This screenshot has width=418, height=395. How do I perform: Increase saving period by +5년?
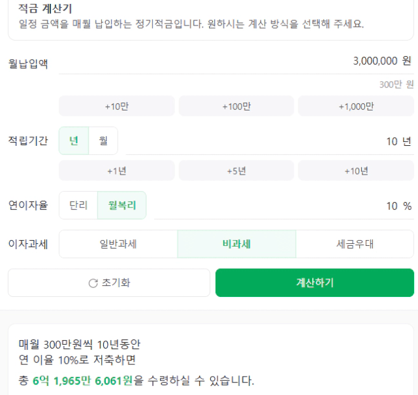coord(236,171)
